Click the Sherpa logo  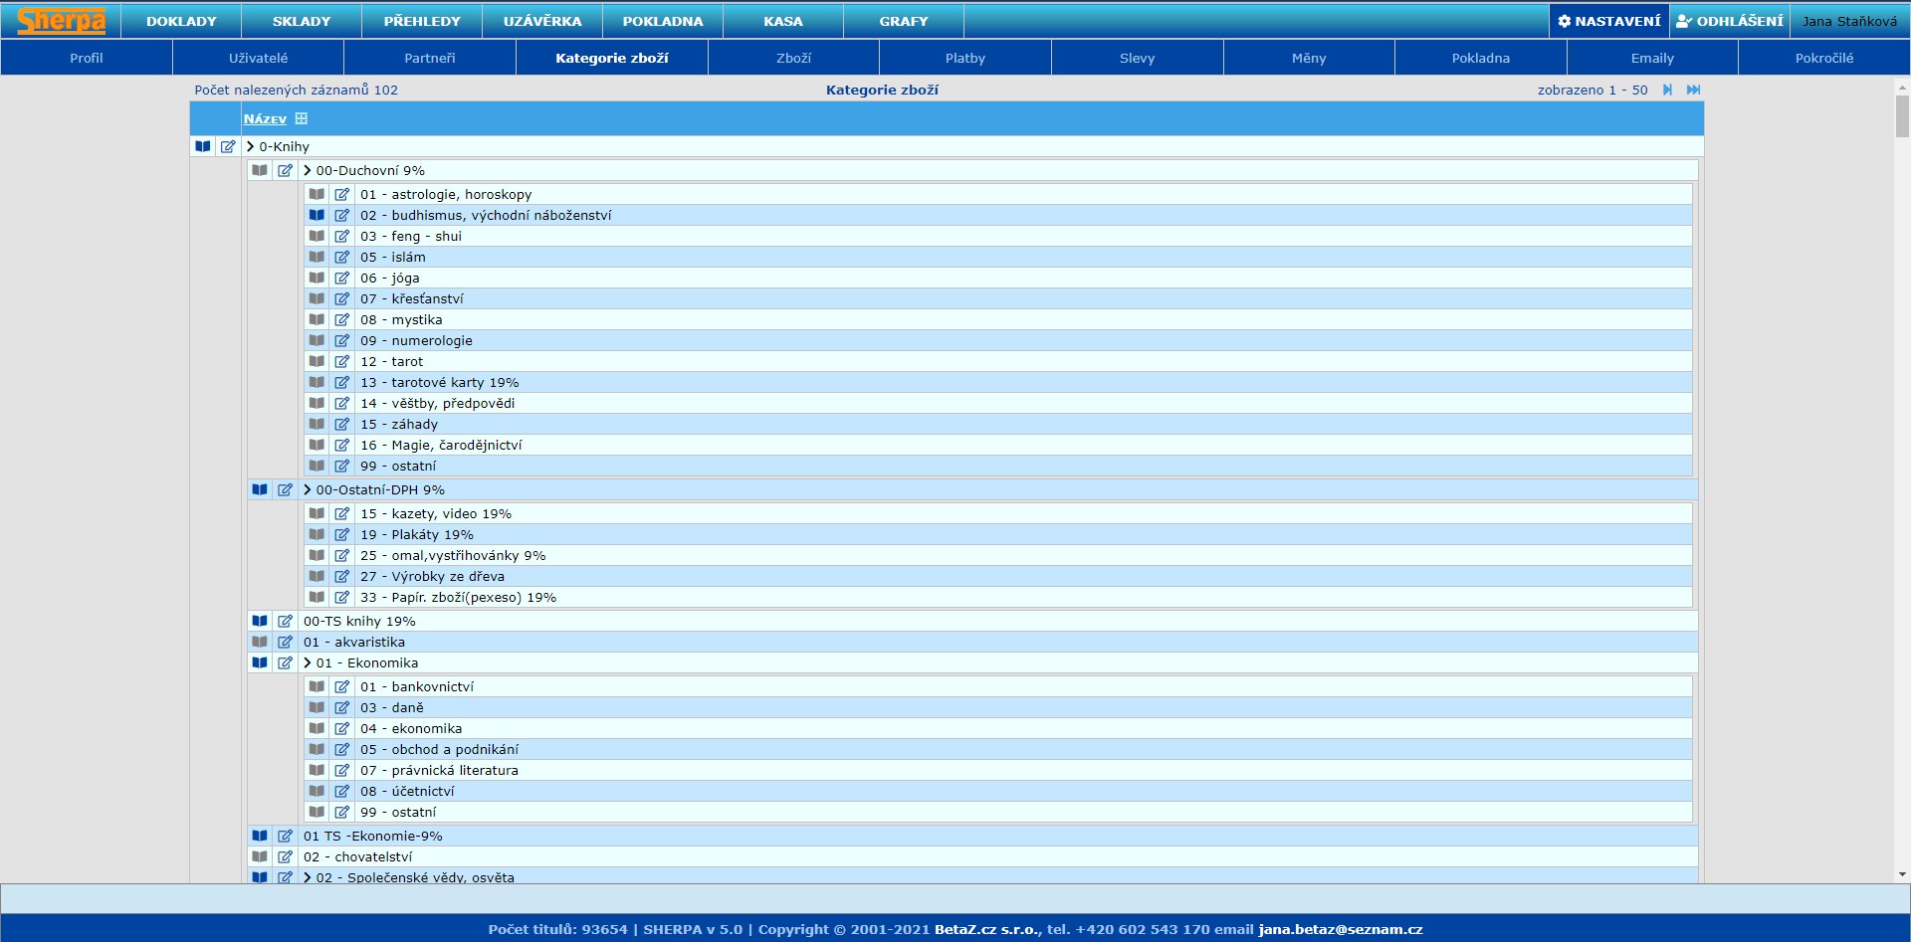[61, 21]
